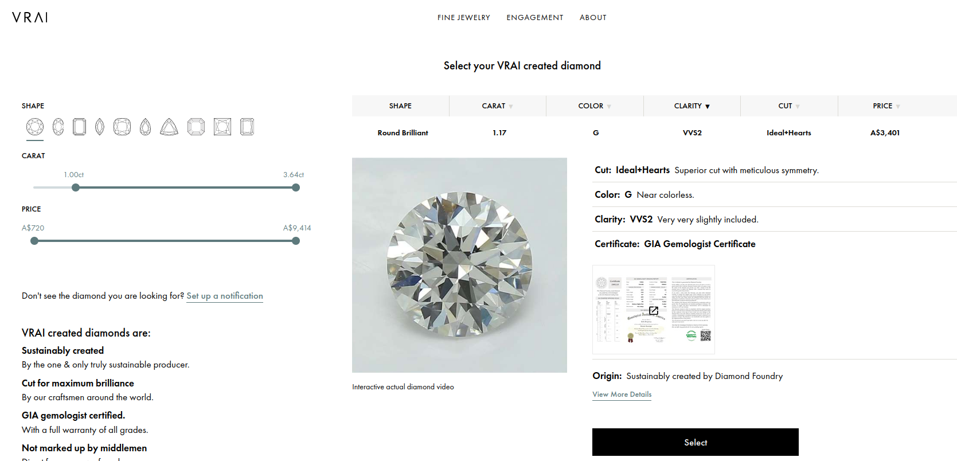957x461 pixels.
Task: Choose the cushion diamond shape
Action: point(122,127)
